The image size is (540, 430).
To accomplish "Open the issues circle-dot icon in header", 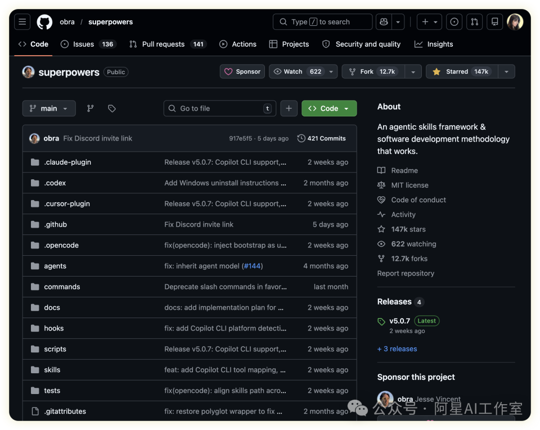I will pos(454,22).
